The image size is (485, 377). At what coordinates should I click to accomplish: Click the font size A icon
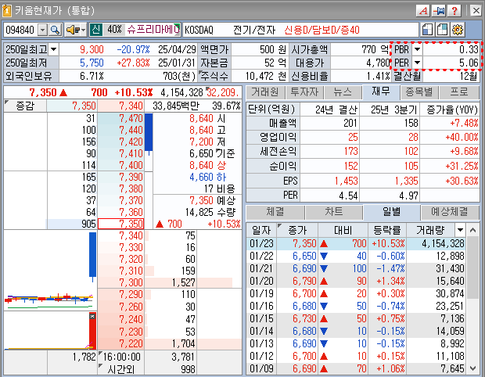click(x=423, y=11)
